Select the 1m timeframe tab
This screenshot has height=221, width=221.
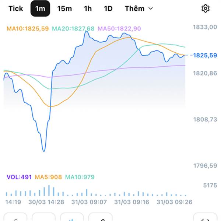tap(40, 8)
